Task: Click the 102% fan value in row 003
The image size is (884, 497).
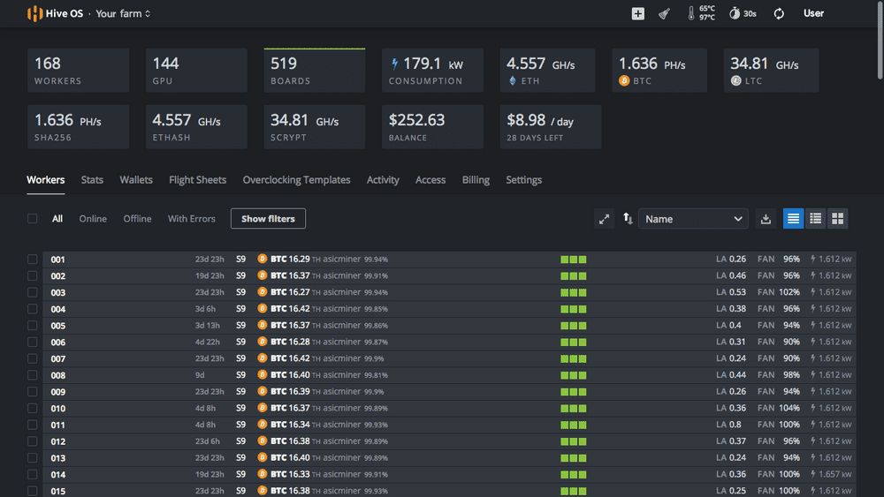Action: (789, 292)
